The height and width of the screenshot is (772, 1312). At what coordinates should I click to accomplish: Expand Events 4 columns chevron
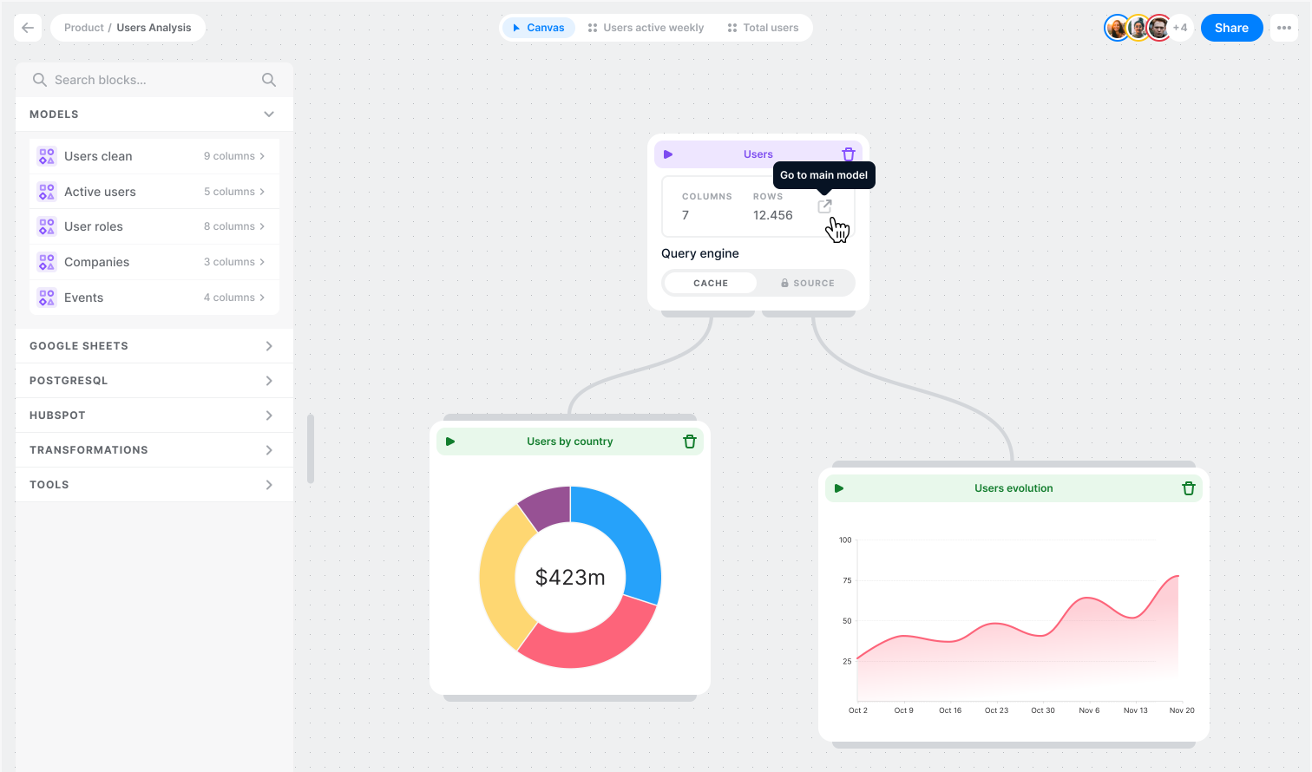[x=262, y=298]
